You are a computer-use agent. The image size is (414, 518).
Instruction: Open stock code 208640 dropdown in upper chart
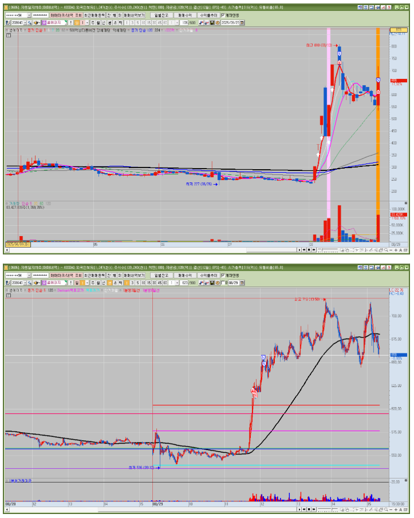tap(25, 23)
